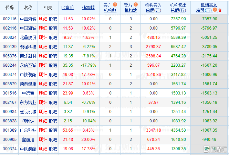Click stock code 603579

(10, 84)
